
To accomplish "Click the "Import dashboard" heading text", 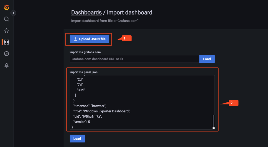I will [130, 12].
